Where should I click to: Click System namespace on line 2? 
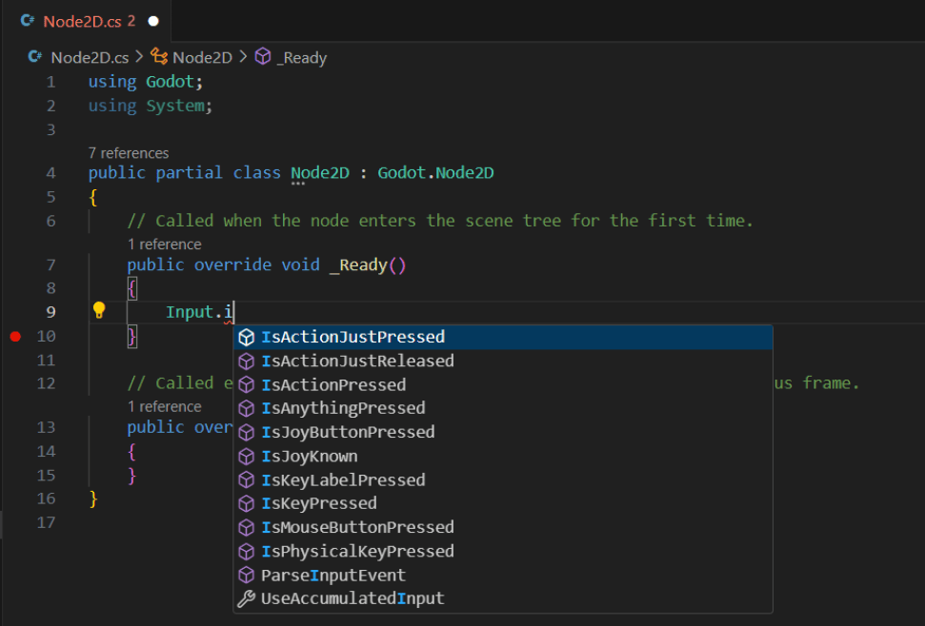pos(175,106)
